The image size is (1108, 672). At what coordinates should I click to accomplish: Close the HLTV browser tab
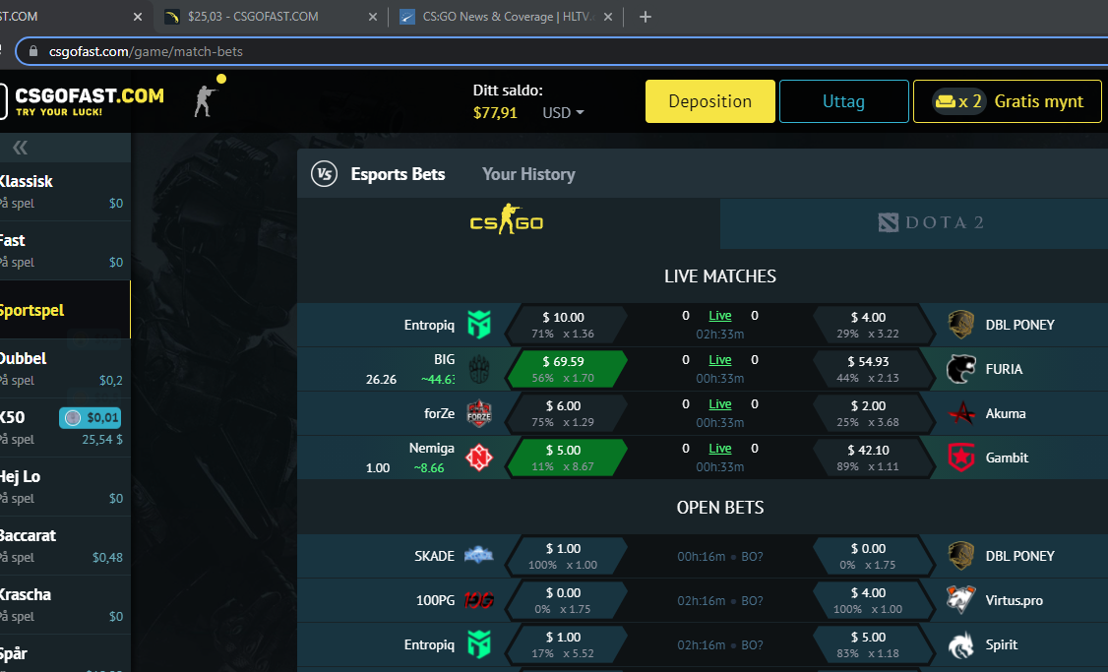click(608, 17)
